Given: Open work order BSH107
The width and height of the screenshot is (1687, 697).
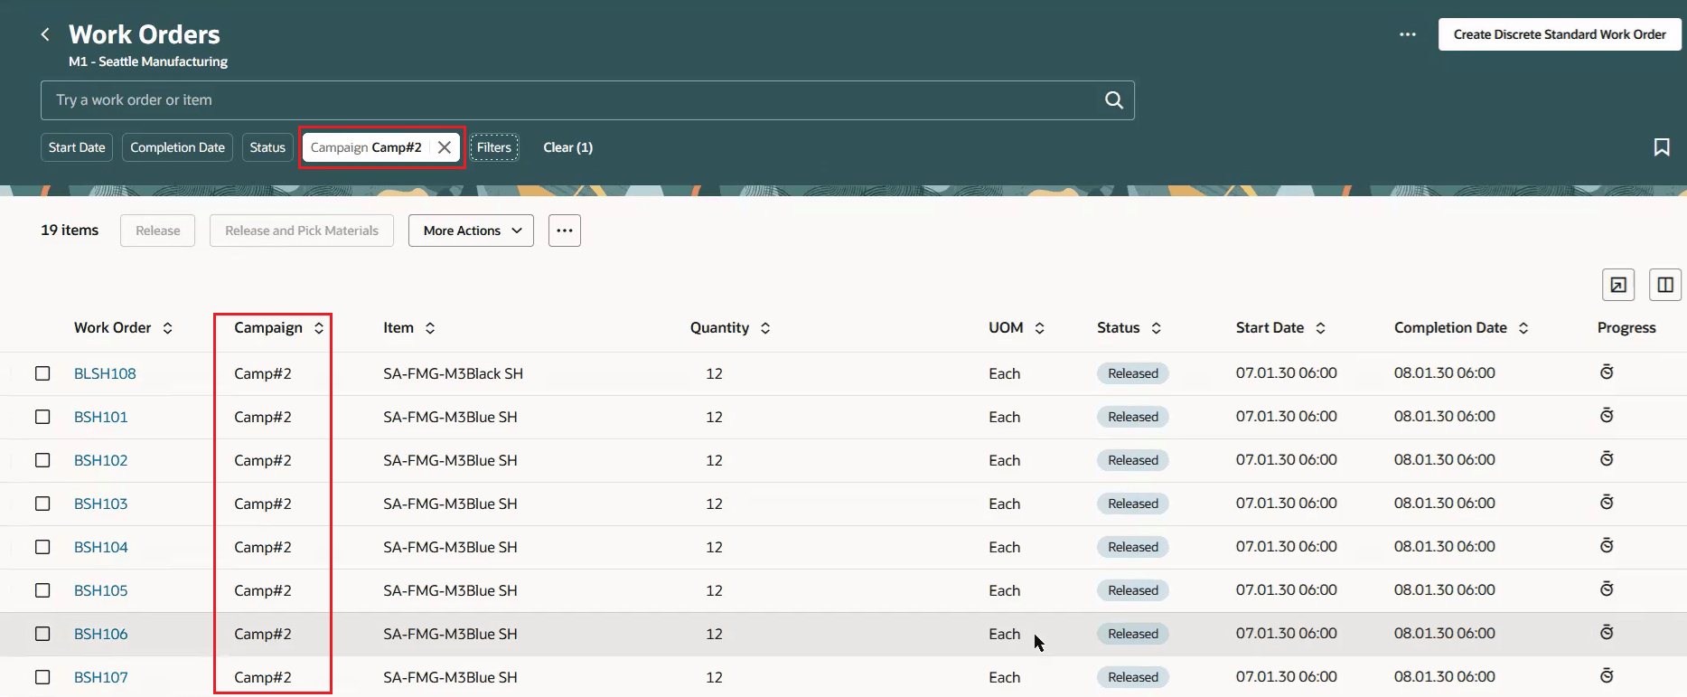Looking at the screenshot, I should point(101,677).
